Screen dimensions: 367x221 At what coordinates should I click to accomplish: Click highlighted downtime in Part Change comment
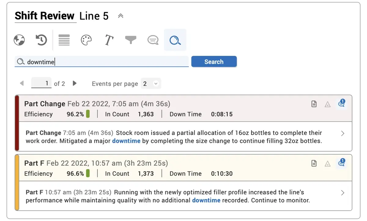(x=126, y=141)
